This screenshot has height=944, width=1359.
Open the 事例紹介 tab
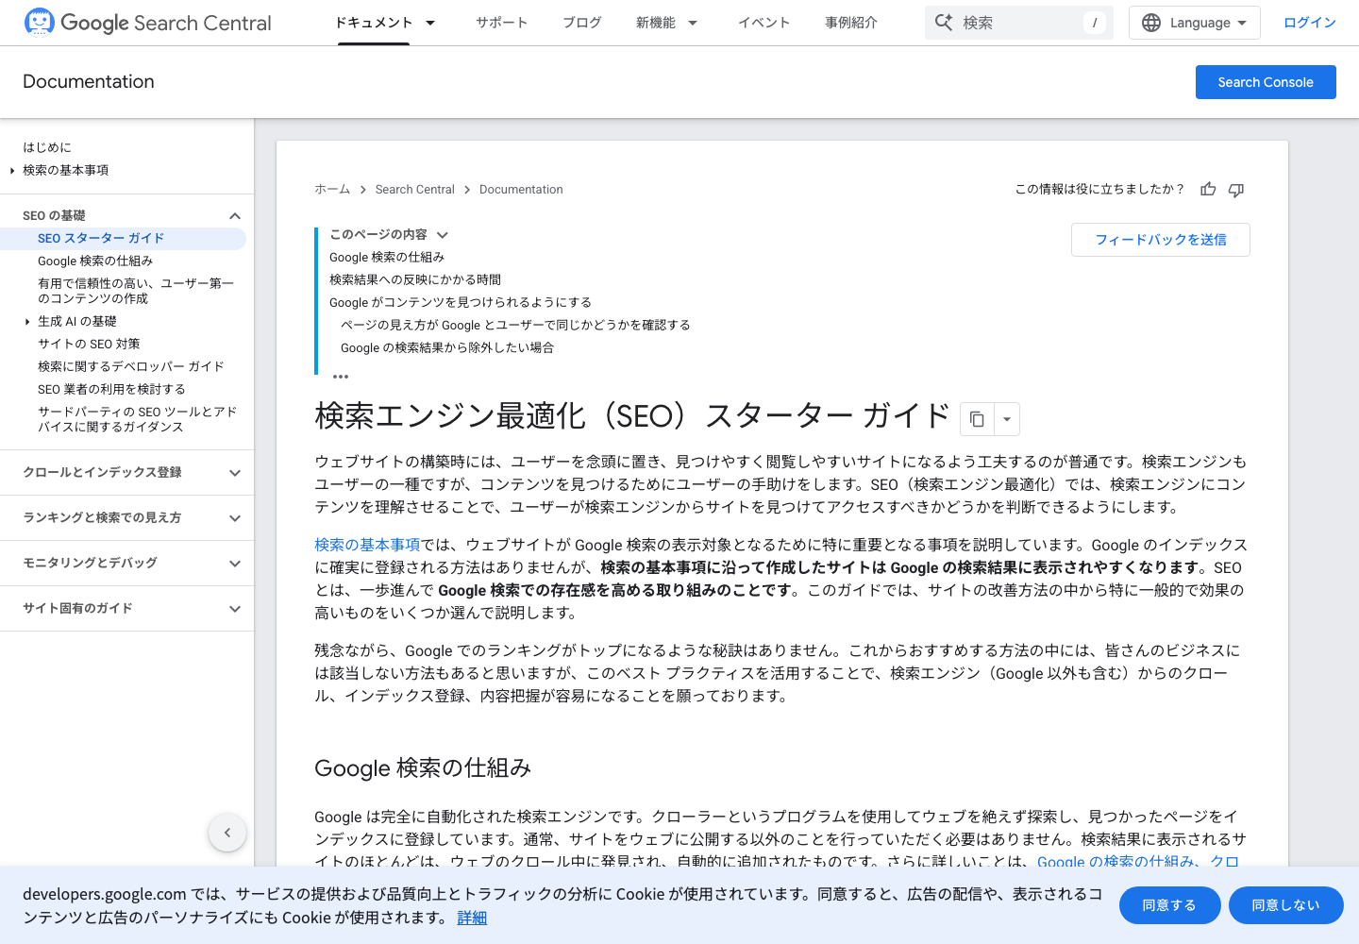tap(851, 23)
